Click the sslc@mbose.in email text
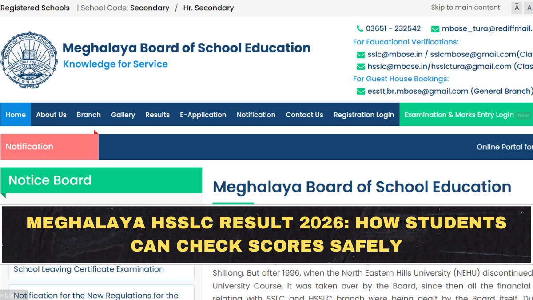Image resolution: width=533 pixels, height=300 pixels. 395,55
